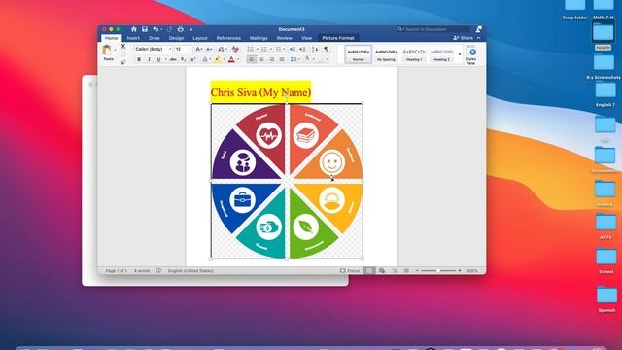Clear all formatting with the eraser A icon

[x=235, y=49]
